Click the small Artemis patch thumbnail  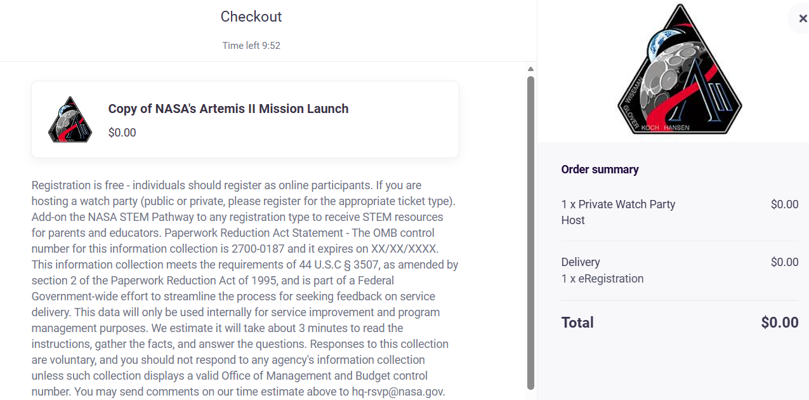(70, 119)
